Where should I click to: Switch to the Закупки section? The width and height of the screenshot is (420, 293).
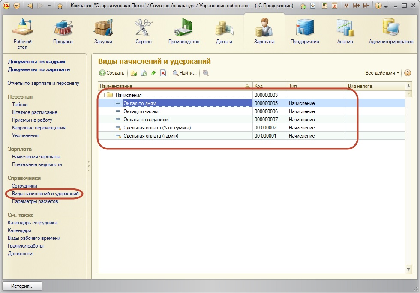point(103,31)
